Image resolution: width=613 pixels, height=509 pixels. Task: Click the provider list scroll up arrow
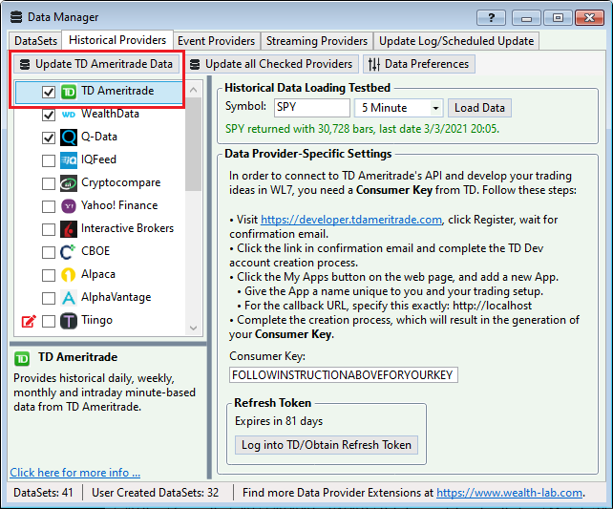tap(193, 90)
